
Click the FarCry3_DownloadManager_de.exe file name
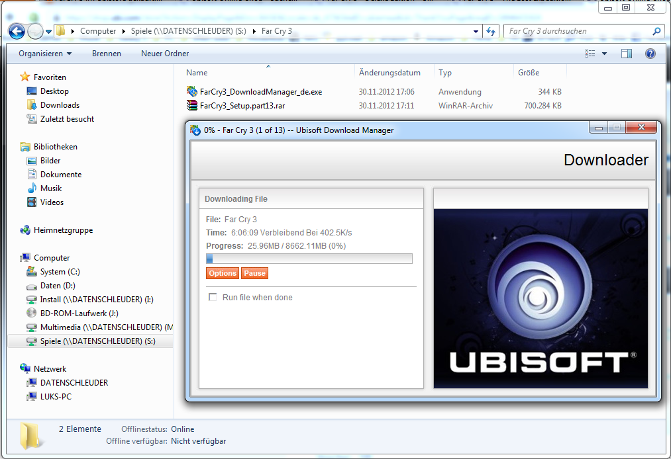(260, 91)
